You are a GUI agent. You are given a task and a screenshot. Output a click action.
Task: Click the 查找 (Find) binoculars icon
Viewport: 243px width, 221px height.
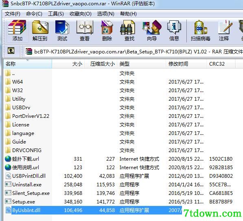(x=127, y=27)
